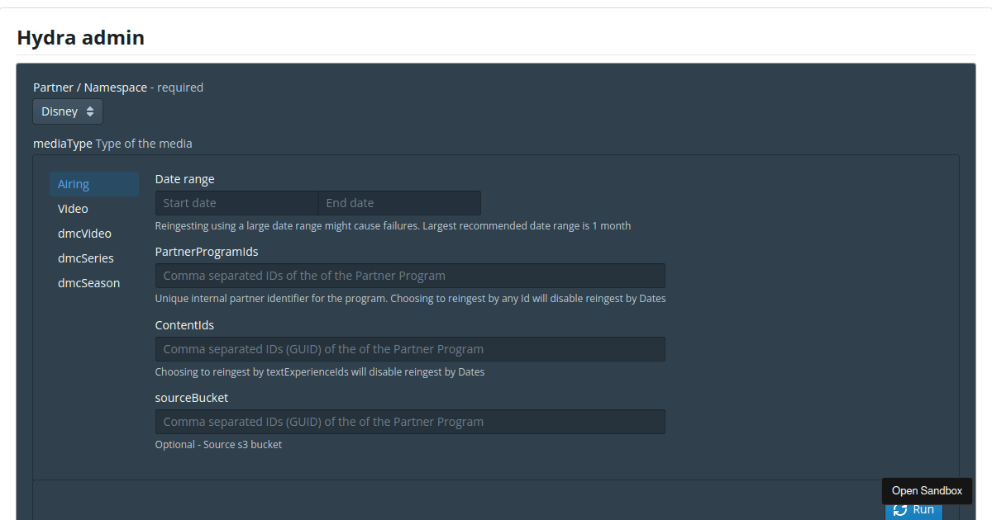Click the Hydra admin page title

click(x=80, y=37)
